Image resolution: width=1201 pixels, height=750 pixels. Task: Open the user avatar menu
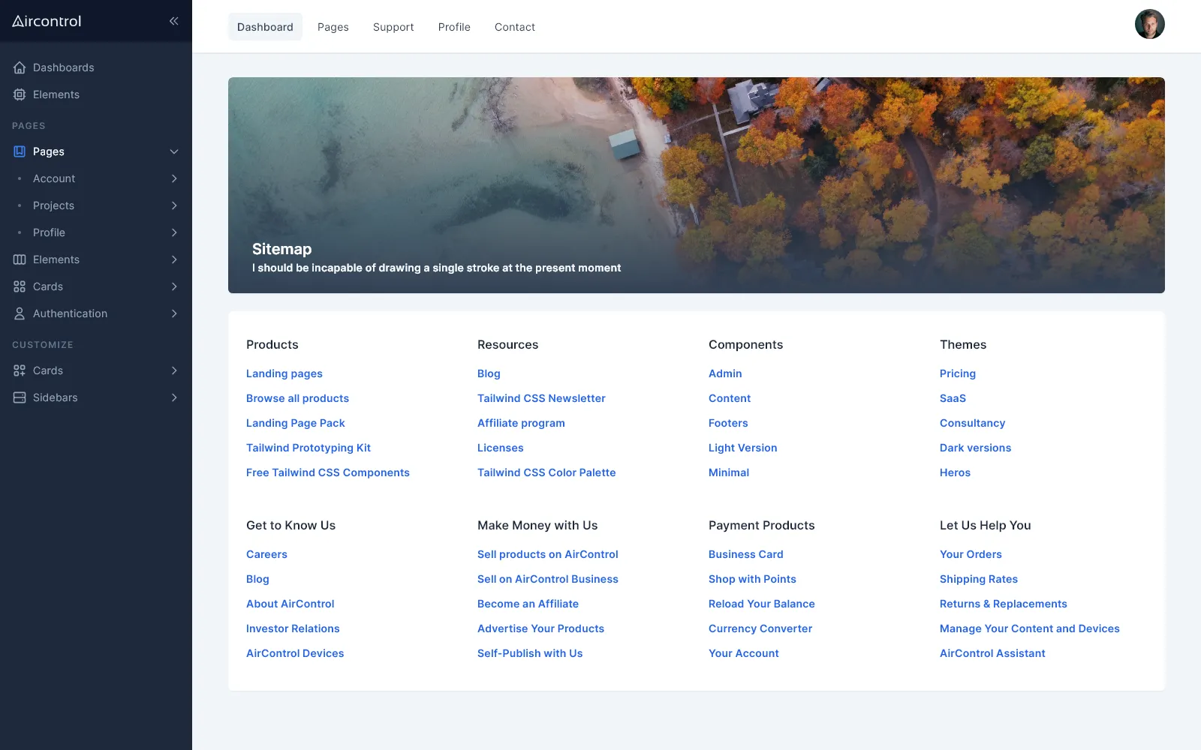1149,24
